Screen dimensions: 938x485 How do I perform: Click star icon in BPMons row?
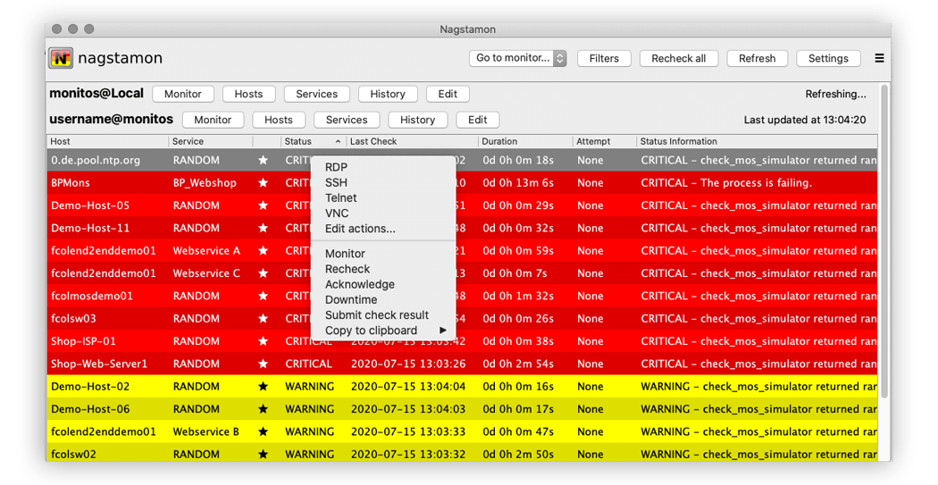pyautogui.click(x=263, y=183)
